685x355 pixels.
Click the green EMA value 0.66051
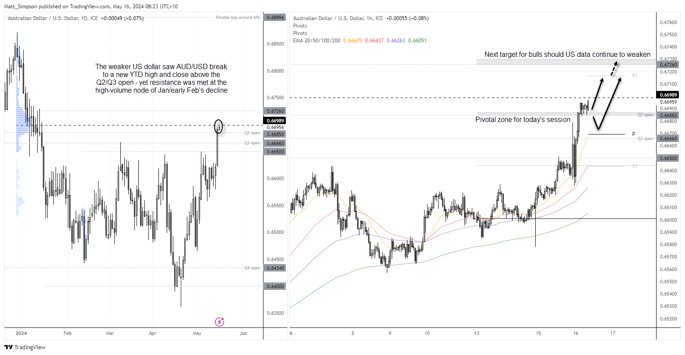pos(418,40)
